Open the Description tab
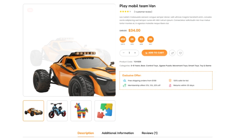The image size is (251, 139). (86, 133)
